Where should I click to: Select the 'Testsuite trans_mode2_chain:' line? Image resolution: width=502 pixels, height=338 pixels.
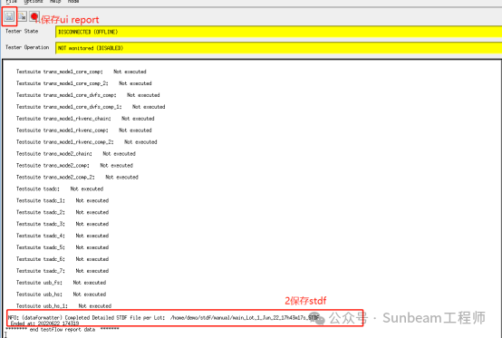76,154
